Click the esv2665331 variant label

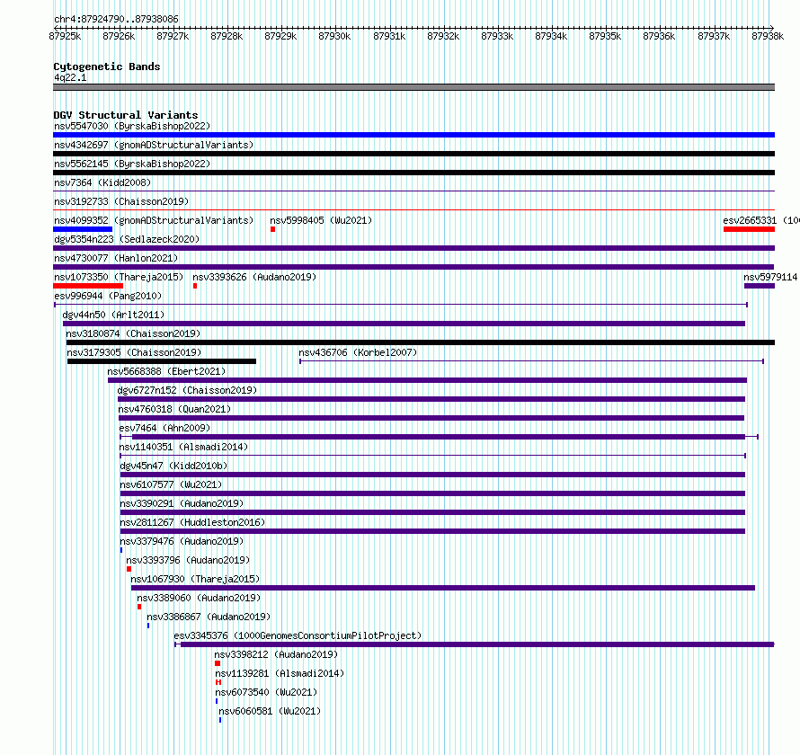click(761, 220)
